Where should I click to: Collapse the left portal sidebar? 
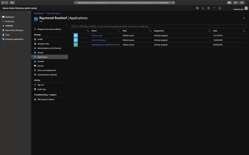point(29,13)
